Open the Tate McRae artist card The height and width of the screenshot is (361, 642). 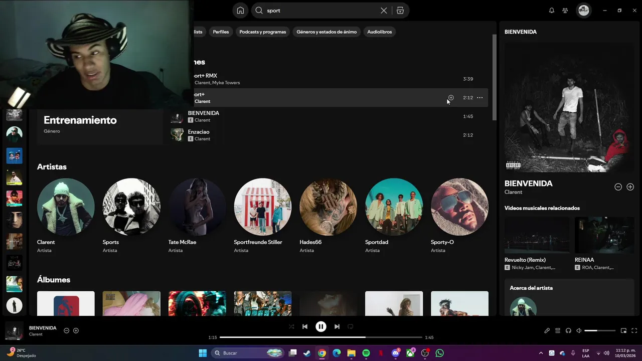[197, 216]
